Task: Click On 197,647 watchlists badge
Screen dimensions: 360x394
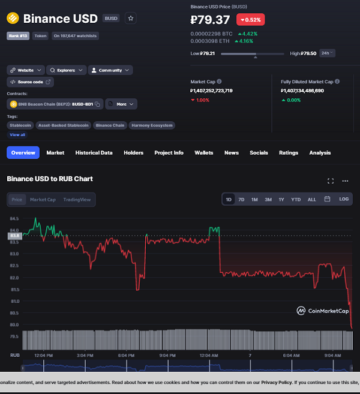Action: pos(75,35)
